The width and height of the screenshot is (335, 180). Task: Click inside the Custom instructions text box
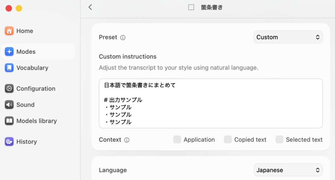211,103
